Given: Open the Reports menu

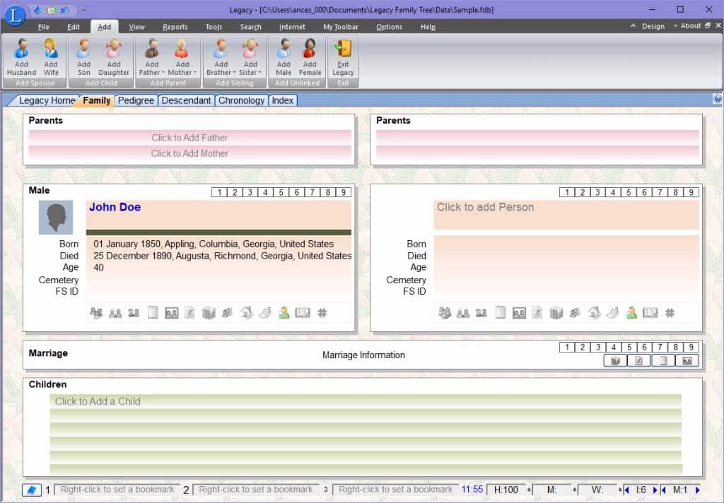Looking at the screenshot, I should coord(175,27).
